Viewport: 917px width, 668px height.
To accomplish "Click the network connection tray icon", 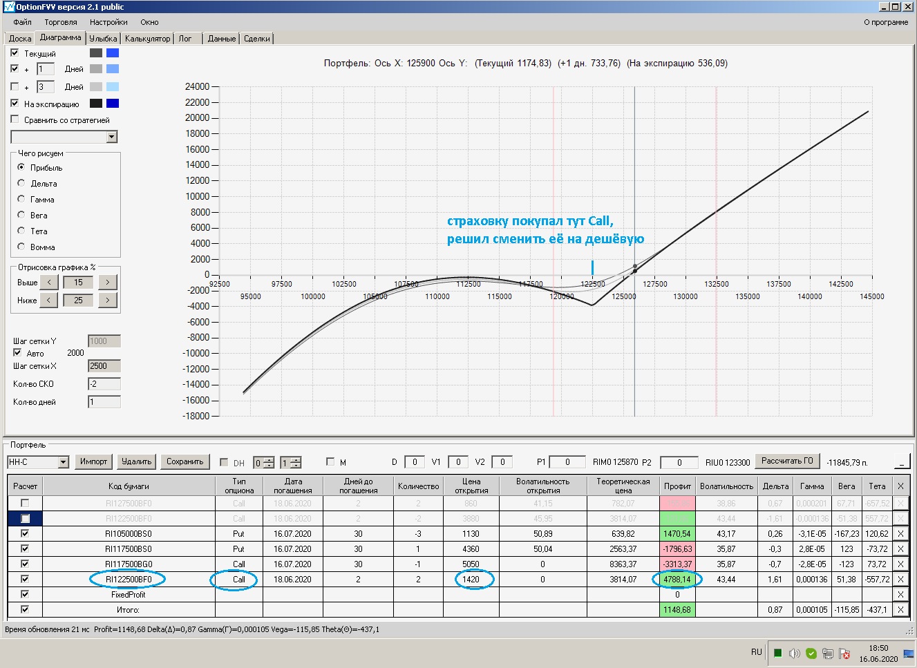I will (x=828, y=653).
